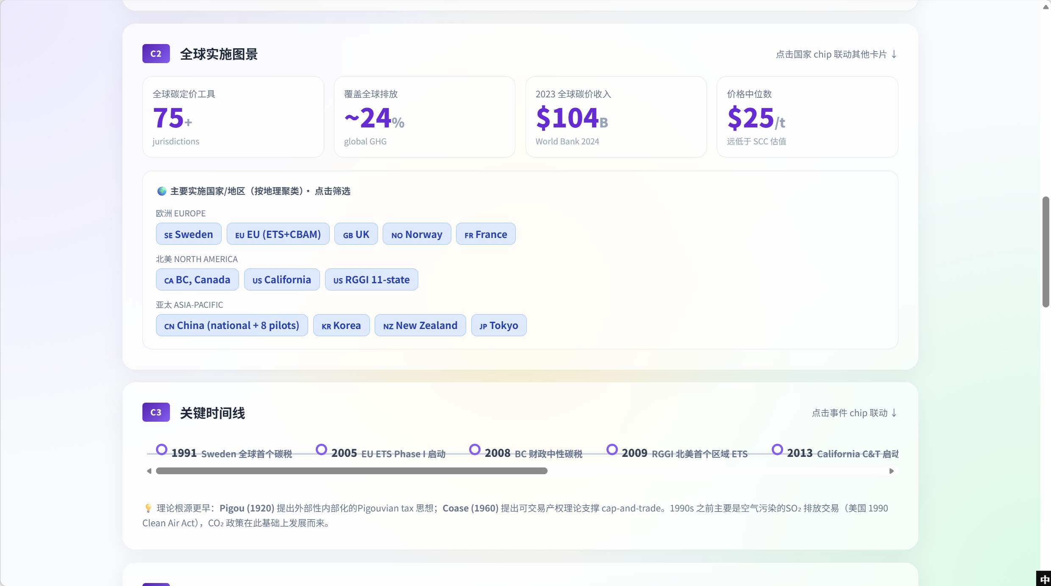The image size is (1051, 586).
Task: Click the timeline left scroll arrow
Action: 149,471
